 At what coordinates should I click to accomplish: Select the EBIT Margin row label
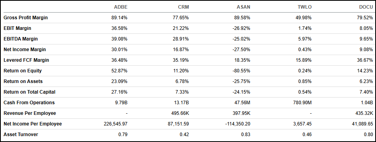click(x=17, y=28)
